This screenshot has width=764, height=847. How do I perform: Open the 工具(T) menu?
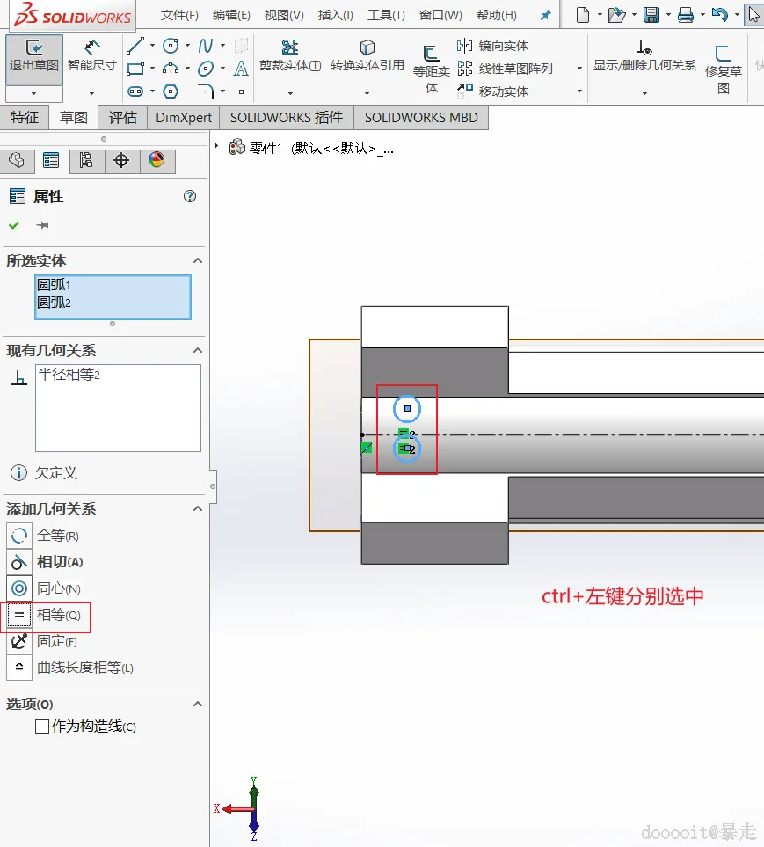coord(386,15)
